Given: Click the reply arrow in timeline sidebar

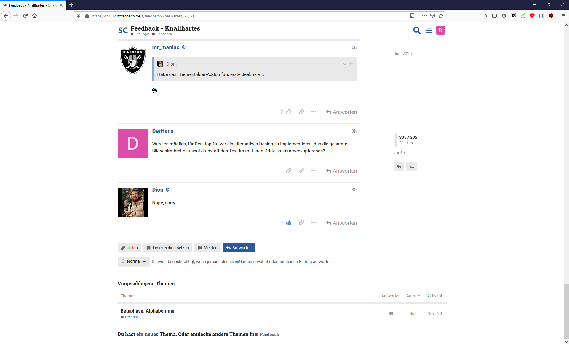Looking at the screenshot, I should (399, 167).
